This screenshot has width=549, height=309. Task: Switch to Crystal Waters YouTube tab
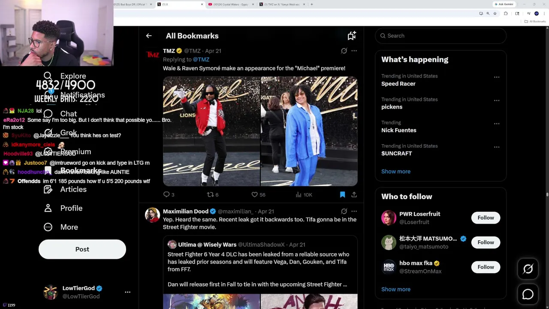click(230, 4)
